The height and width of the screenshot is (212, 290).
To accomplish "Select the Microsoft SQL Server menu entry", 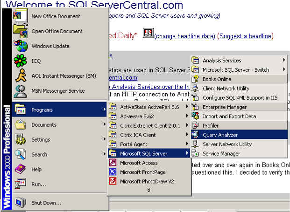I will tap(149, 153).
